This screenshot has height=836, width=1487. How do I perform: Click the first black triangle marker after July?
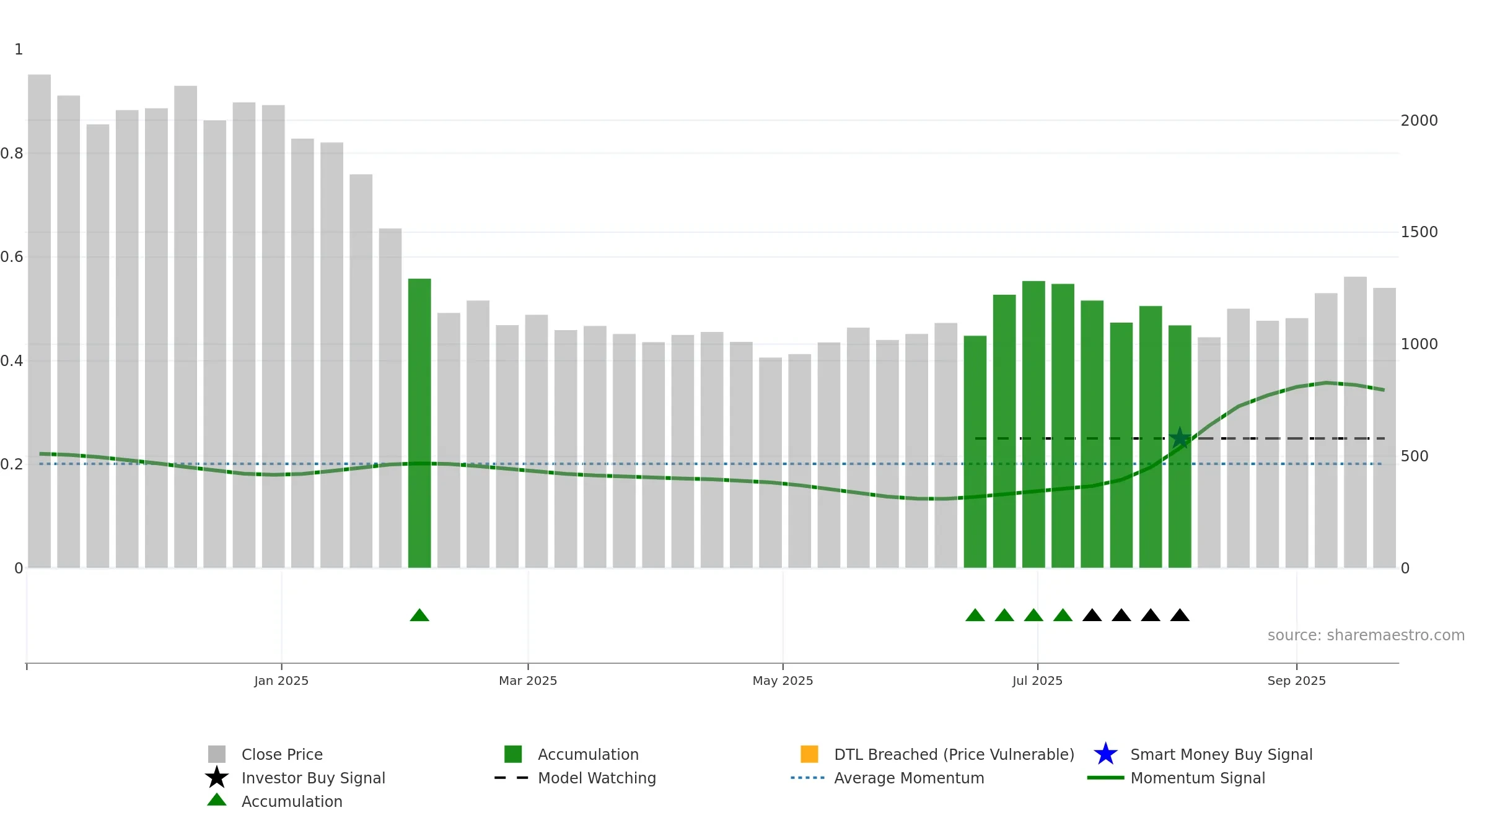point(1092,615)
